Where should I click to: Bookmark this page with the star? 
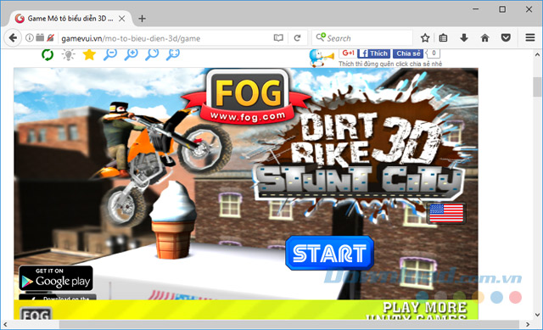[425, 37]
